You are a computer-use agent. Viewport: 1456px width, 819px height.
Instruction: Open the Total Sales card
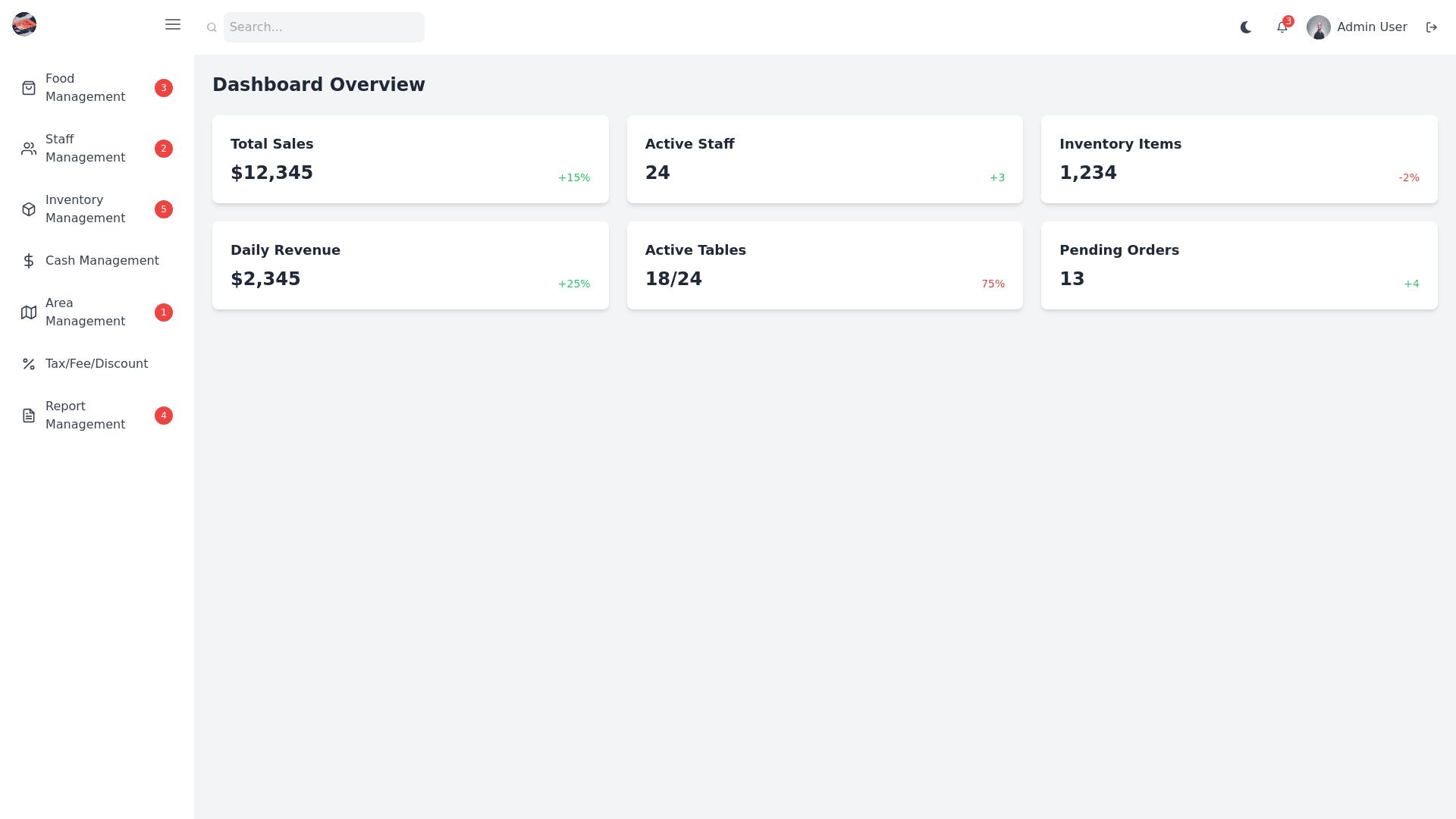tap(410, 159)
